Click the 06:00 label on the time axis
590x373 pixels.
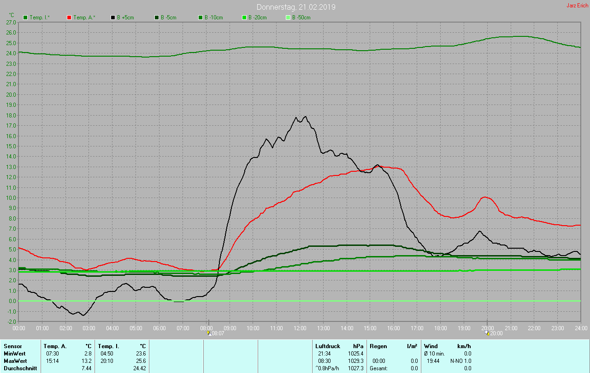159,328
